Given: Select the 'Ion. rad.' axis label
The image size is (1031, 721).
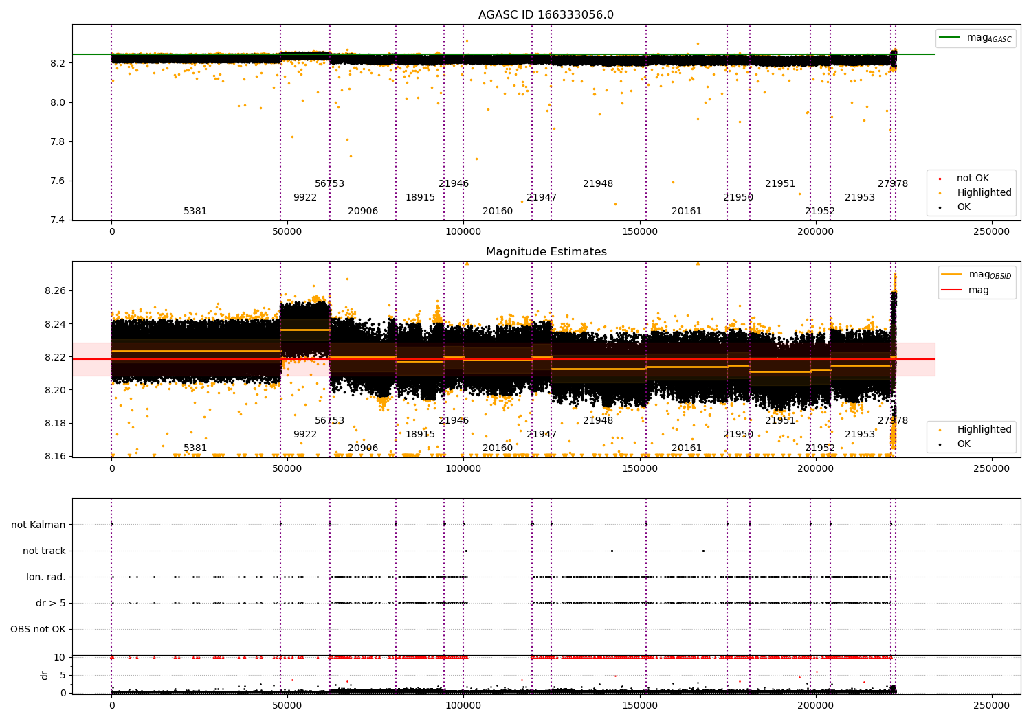Looking at the screenshot, I should [46, 577].
